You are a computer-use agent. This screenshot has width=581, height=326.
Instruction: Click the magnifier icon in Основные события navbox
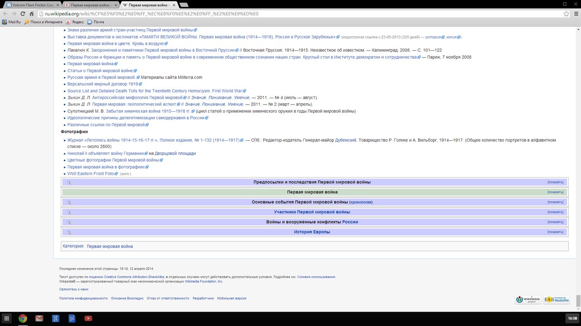(x=69, y=202)
